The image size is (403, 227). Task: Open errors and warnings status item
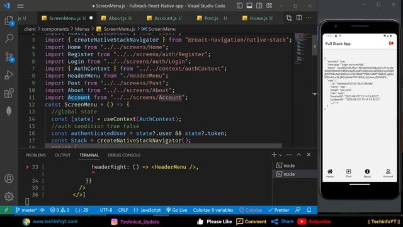click(x=60, y=210)
